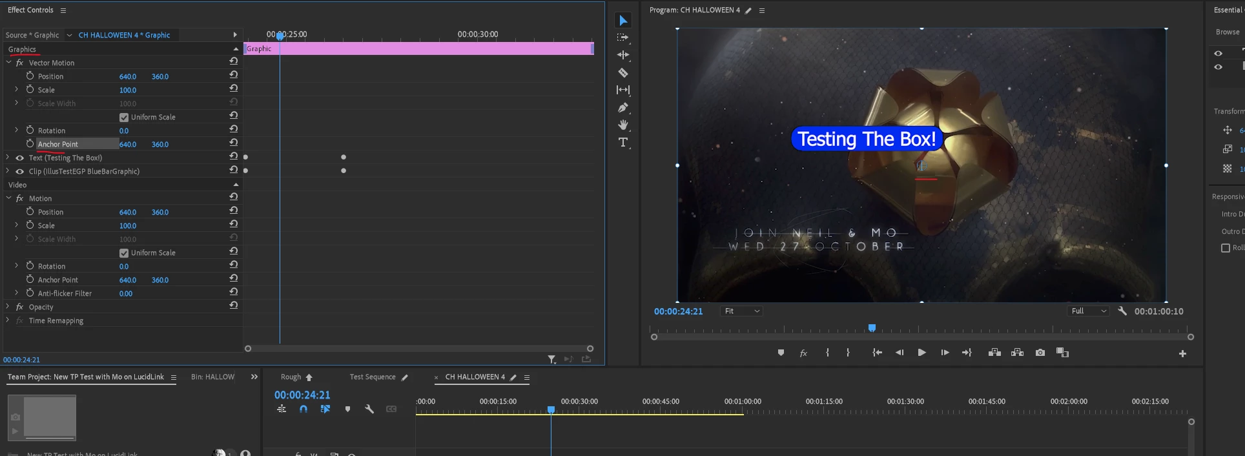Toggle linked selection in timeline
This screenshot has height=456, width=1245.
(x=325, y=409)
